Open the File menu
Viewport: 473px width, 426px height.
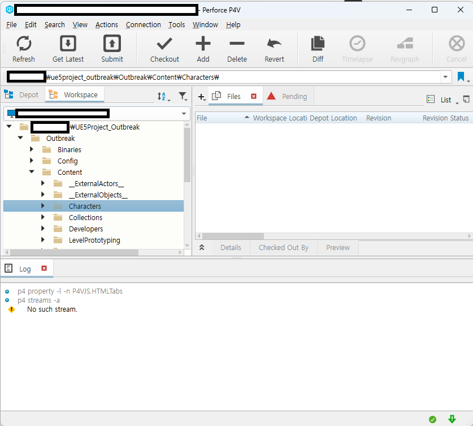coord(11,25)
